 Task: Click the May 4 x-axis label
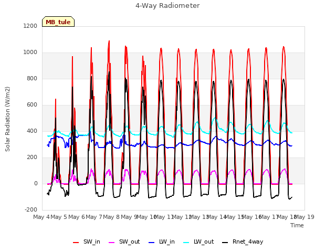point(41,217)
